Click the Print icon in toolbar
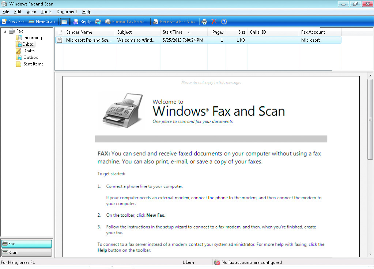Image resolution: width=374 pixels, height=269 pixels. (204, 22)
